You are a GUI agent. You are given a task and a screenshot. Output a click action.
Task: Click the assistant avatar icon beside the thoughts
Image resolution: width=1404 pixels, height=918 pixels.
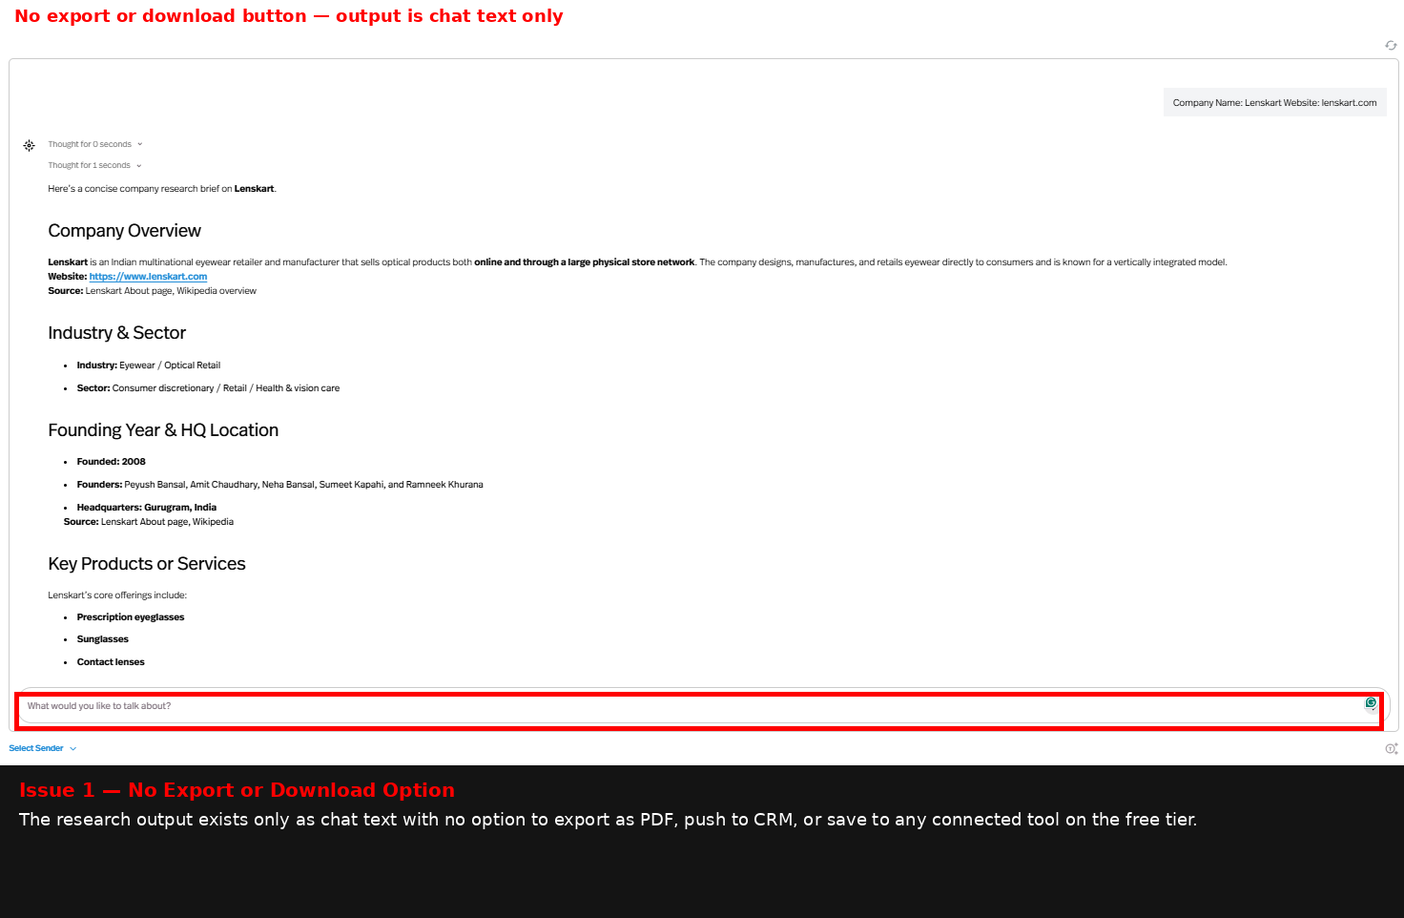[29, 145]
